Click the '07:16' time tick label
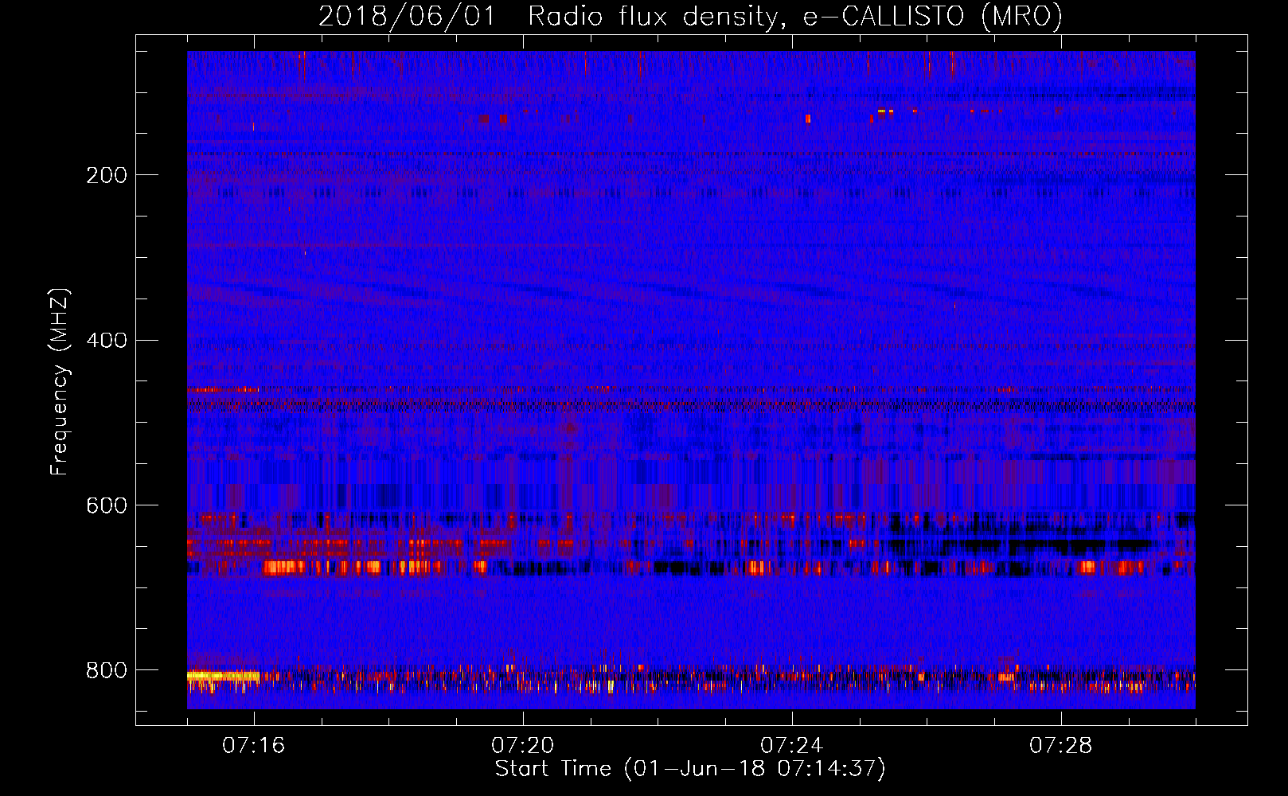Screen dimensions: 1288x796 pyautogui.click(x=253, y=746)
